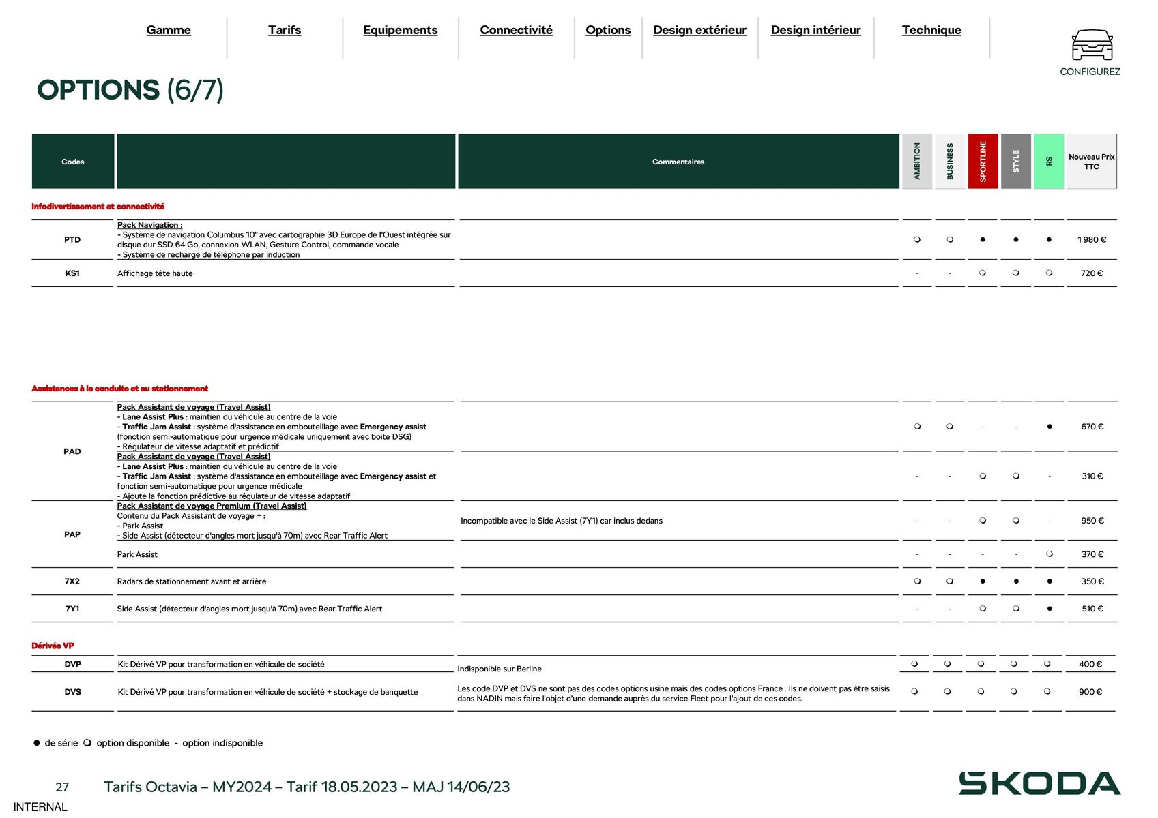Click option code 7X2

[x=72, y=581]
